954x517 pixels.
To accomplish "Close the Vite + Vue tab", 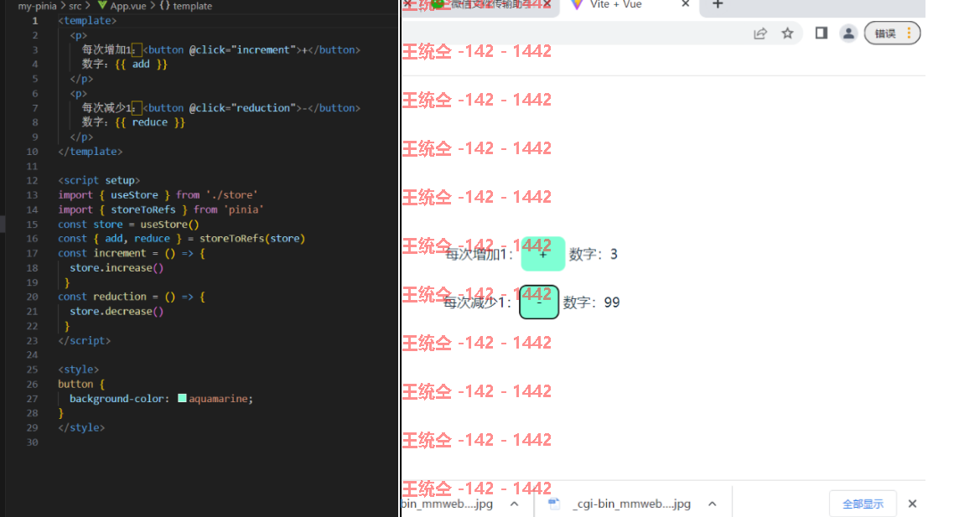I will pos(686,4).
